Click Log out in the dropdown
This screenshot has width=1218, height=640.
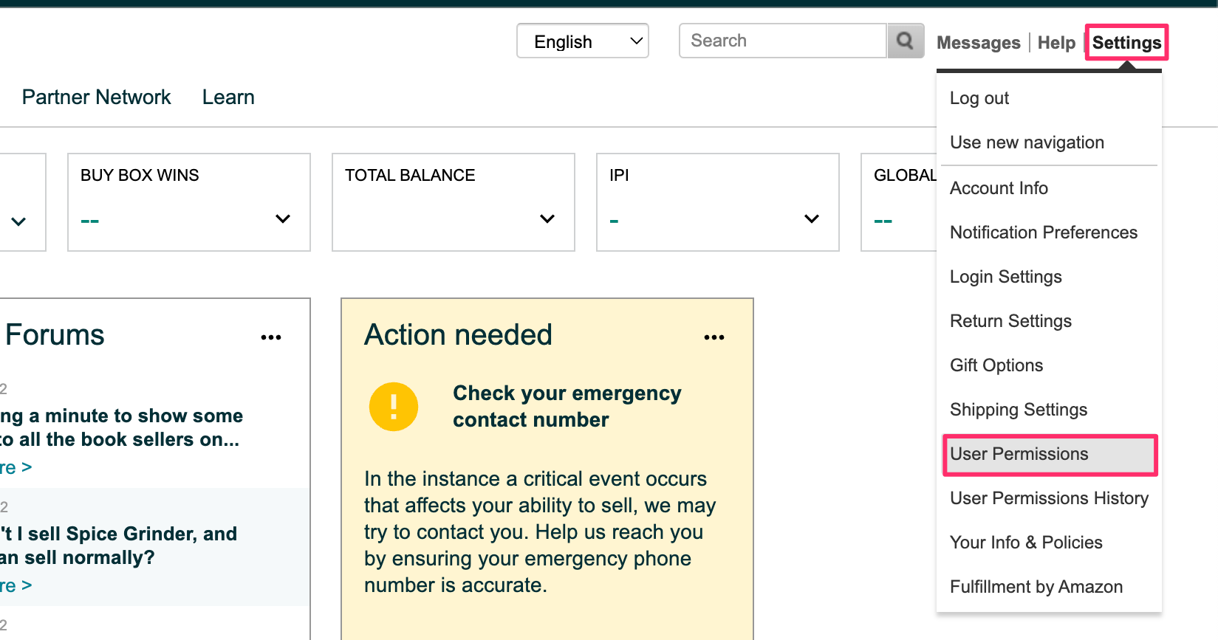pyautogui.click(x=979, y=98)
